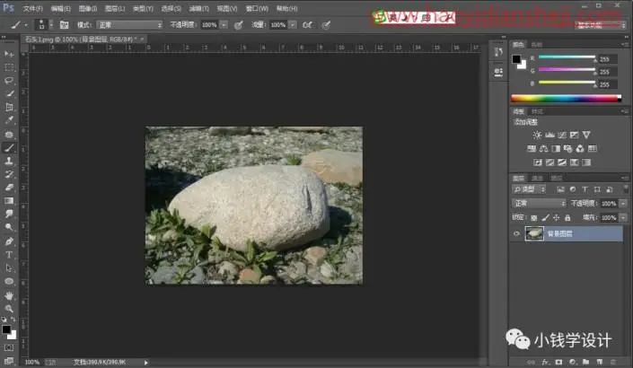
Task: Select the Quick Selection tool
Action: (9, 93)
